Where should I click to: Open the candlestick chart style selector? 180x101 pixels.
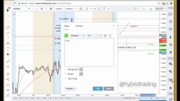tap(42, 9)
